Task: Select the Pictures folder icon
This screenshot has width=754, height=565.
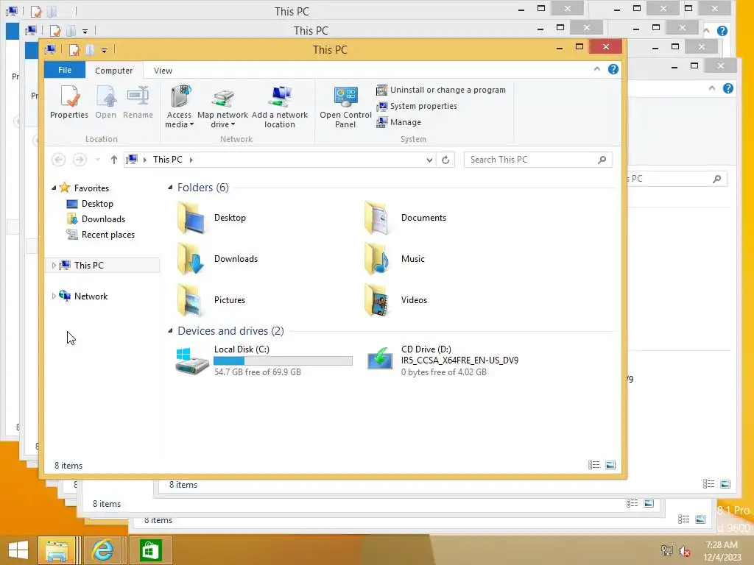Action: tap(192, 300)
